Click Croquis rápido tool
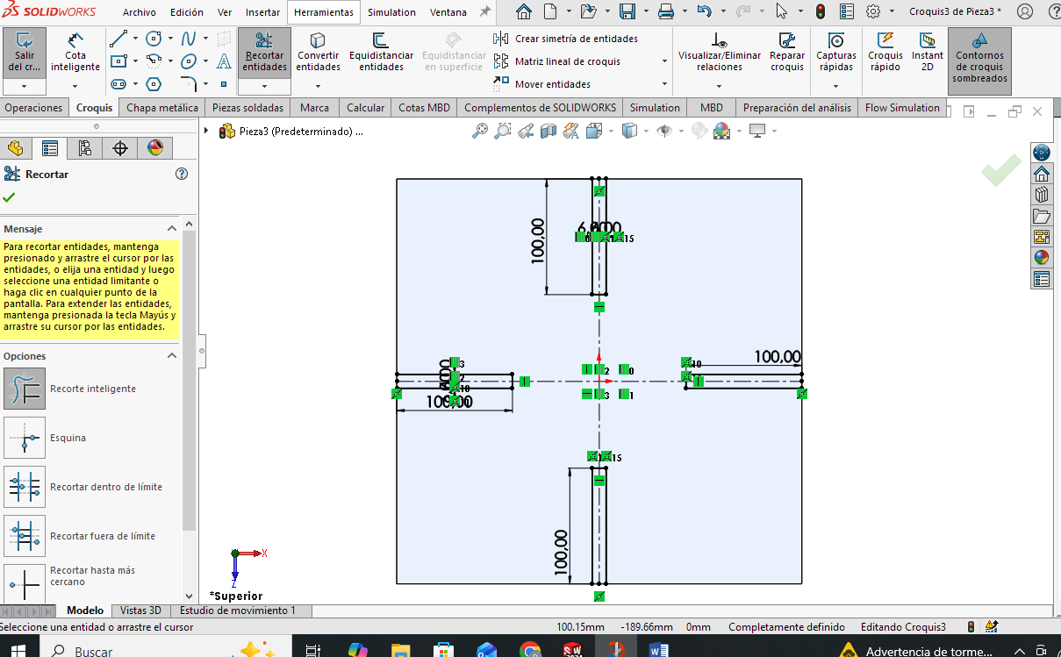The height and width of the screenshot is (657, 1061). (885, 53)
